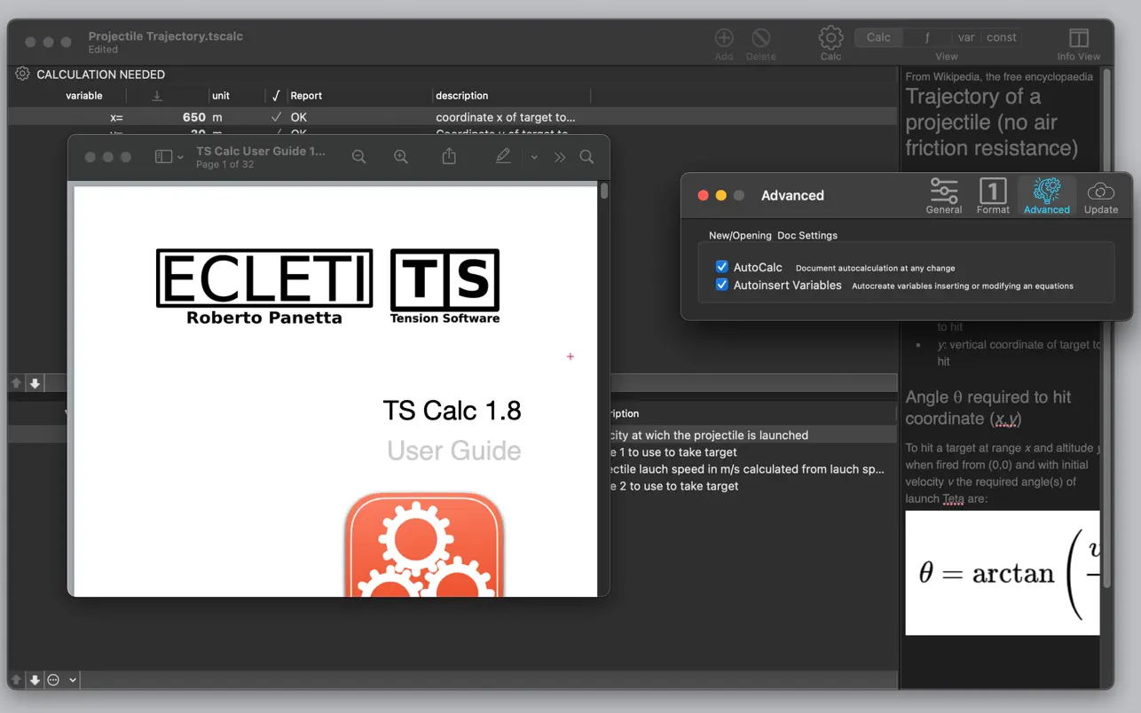Screen dimensions: 1141x713
Task: Click the checkmark column header
Action: click(x=276, y=95)
